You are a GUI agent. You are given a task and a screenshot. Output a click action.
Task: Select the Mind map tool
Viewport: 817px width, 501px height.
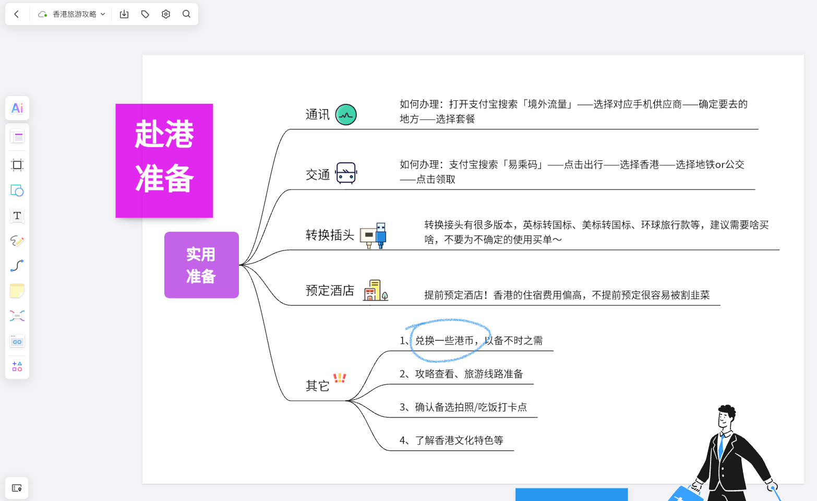point(17,316)
